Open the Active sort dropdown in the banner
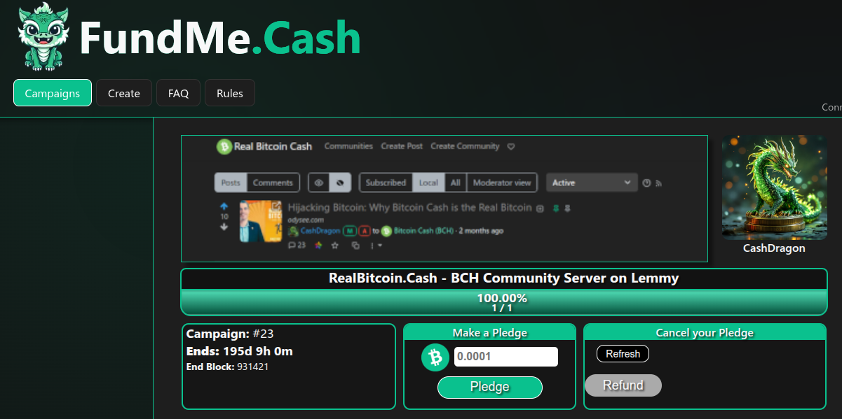The height and width of the screenshot is (419, 842). 592,183
